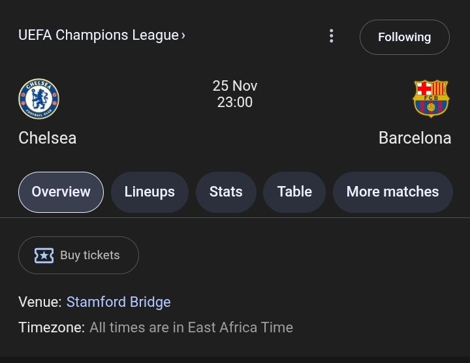
Task: Click the Chelsea club crest
Action: (39, 99)
